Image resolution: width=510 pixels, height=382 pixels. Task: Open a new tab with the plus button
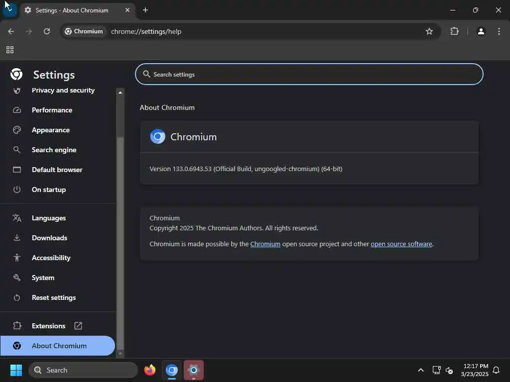145,10
